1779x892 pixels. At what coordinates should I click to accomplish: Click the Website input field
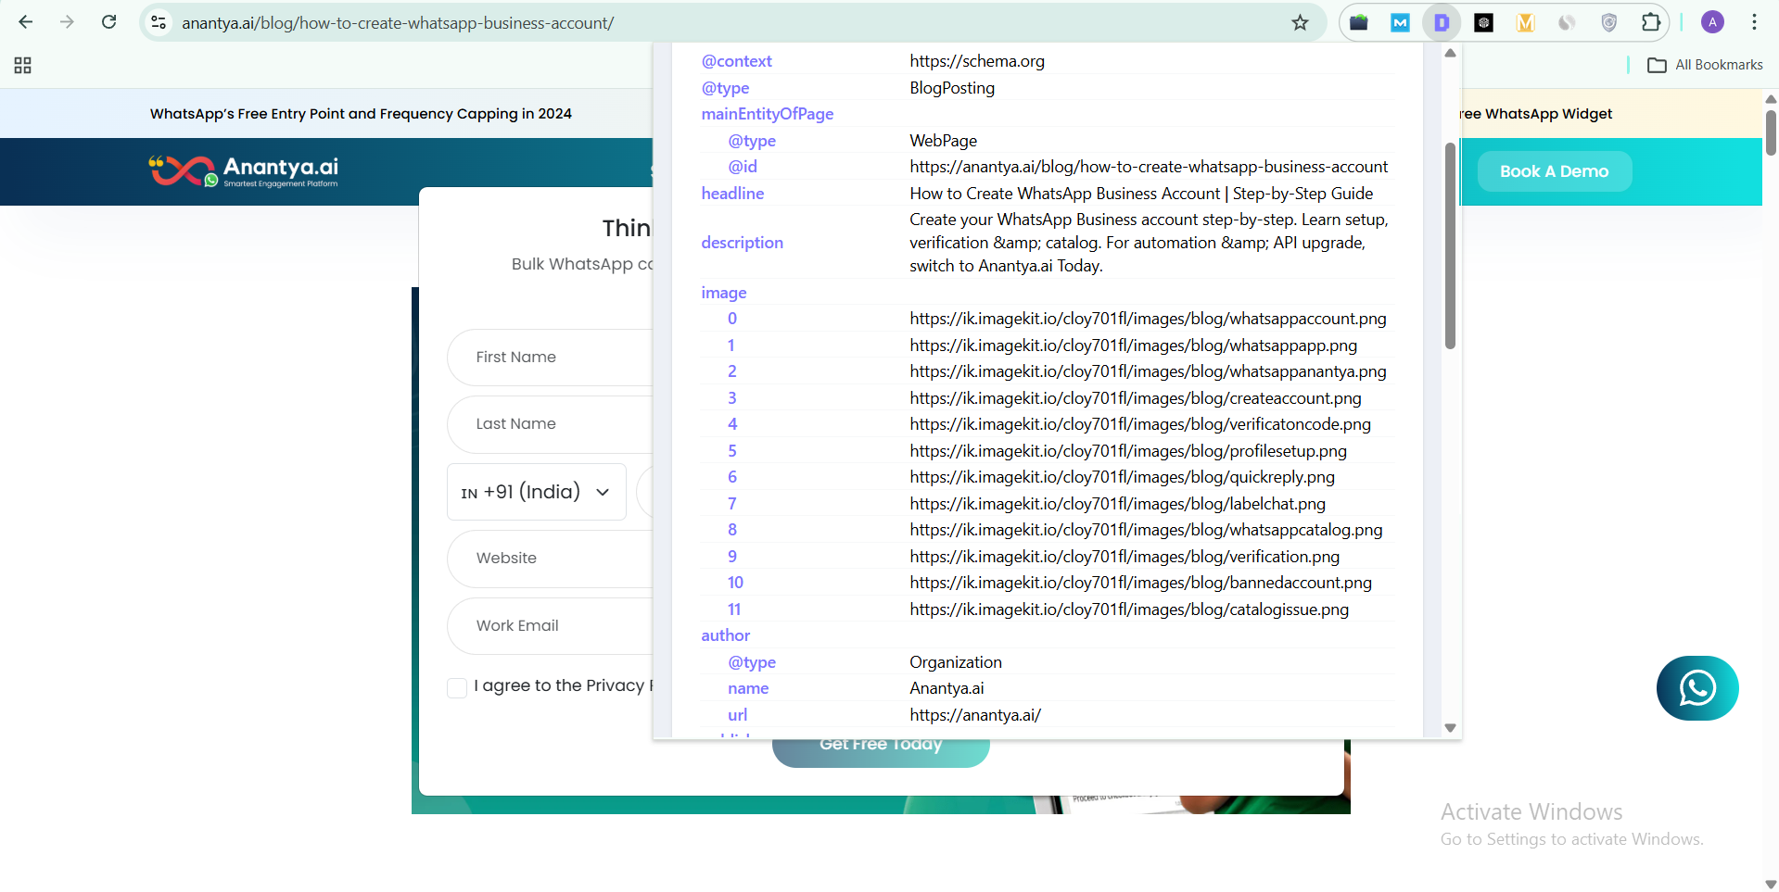click(x=551, y=559)
